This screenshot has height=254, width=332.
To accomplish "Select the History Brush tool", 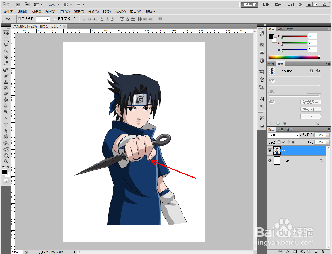I will tap(6, 88).
